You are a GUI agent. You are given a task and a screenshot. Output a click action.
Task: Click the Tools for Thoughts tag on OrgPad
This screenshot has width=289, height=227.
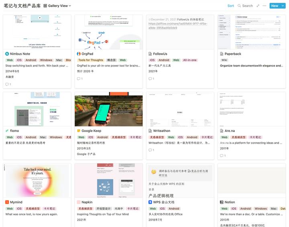[x=90, y=60]
